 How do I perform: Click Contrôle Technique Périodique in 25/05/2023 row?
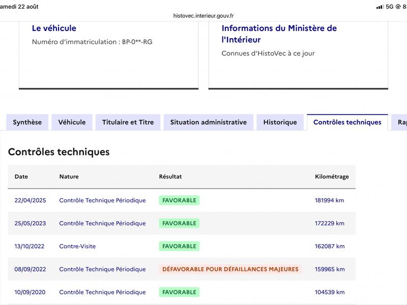103,223
